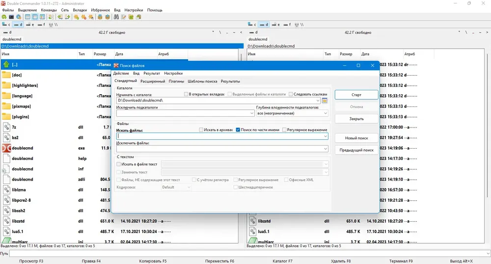This screenshot has width=491, height=264.
Task: Click the binoculars search icon
Action: [x=116, y=17]
